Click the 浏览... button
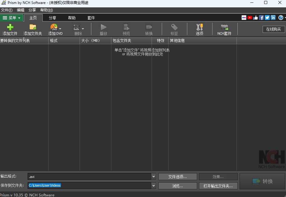This screenshot has width=286, height=197. coord(178,186)
